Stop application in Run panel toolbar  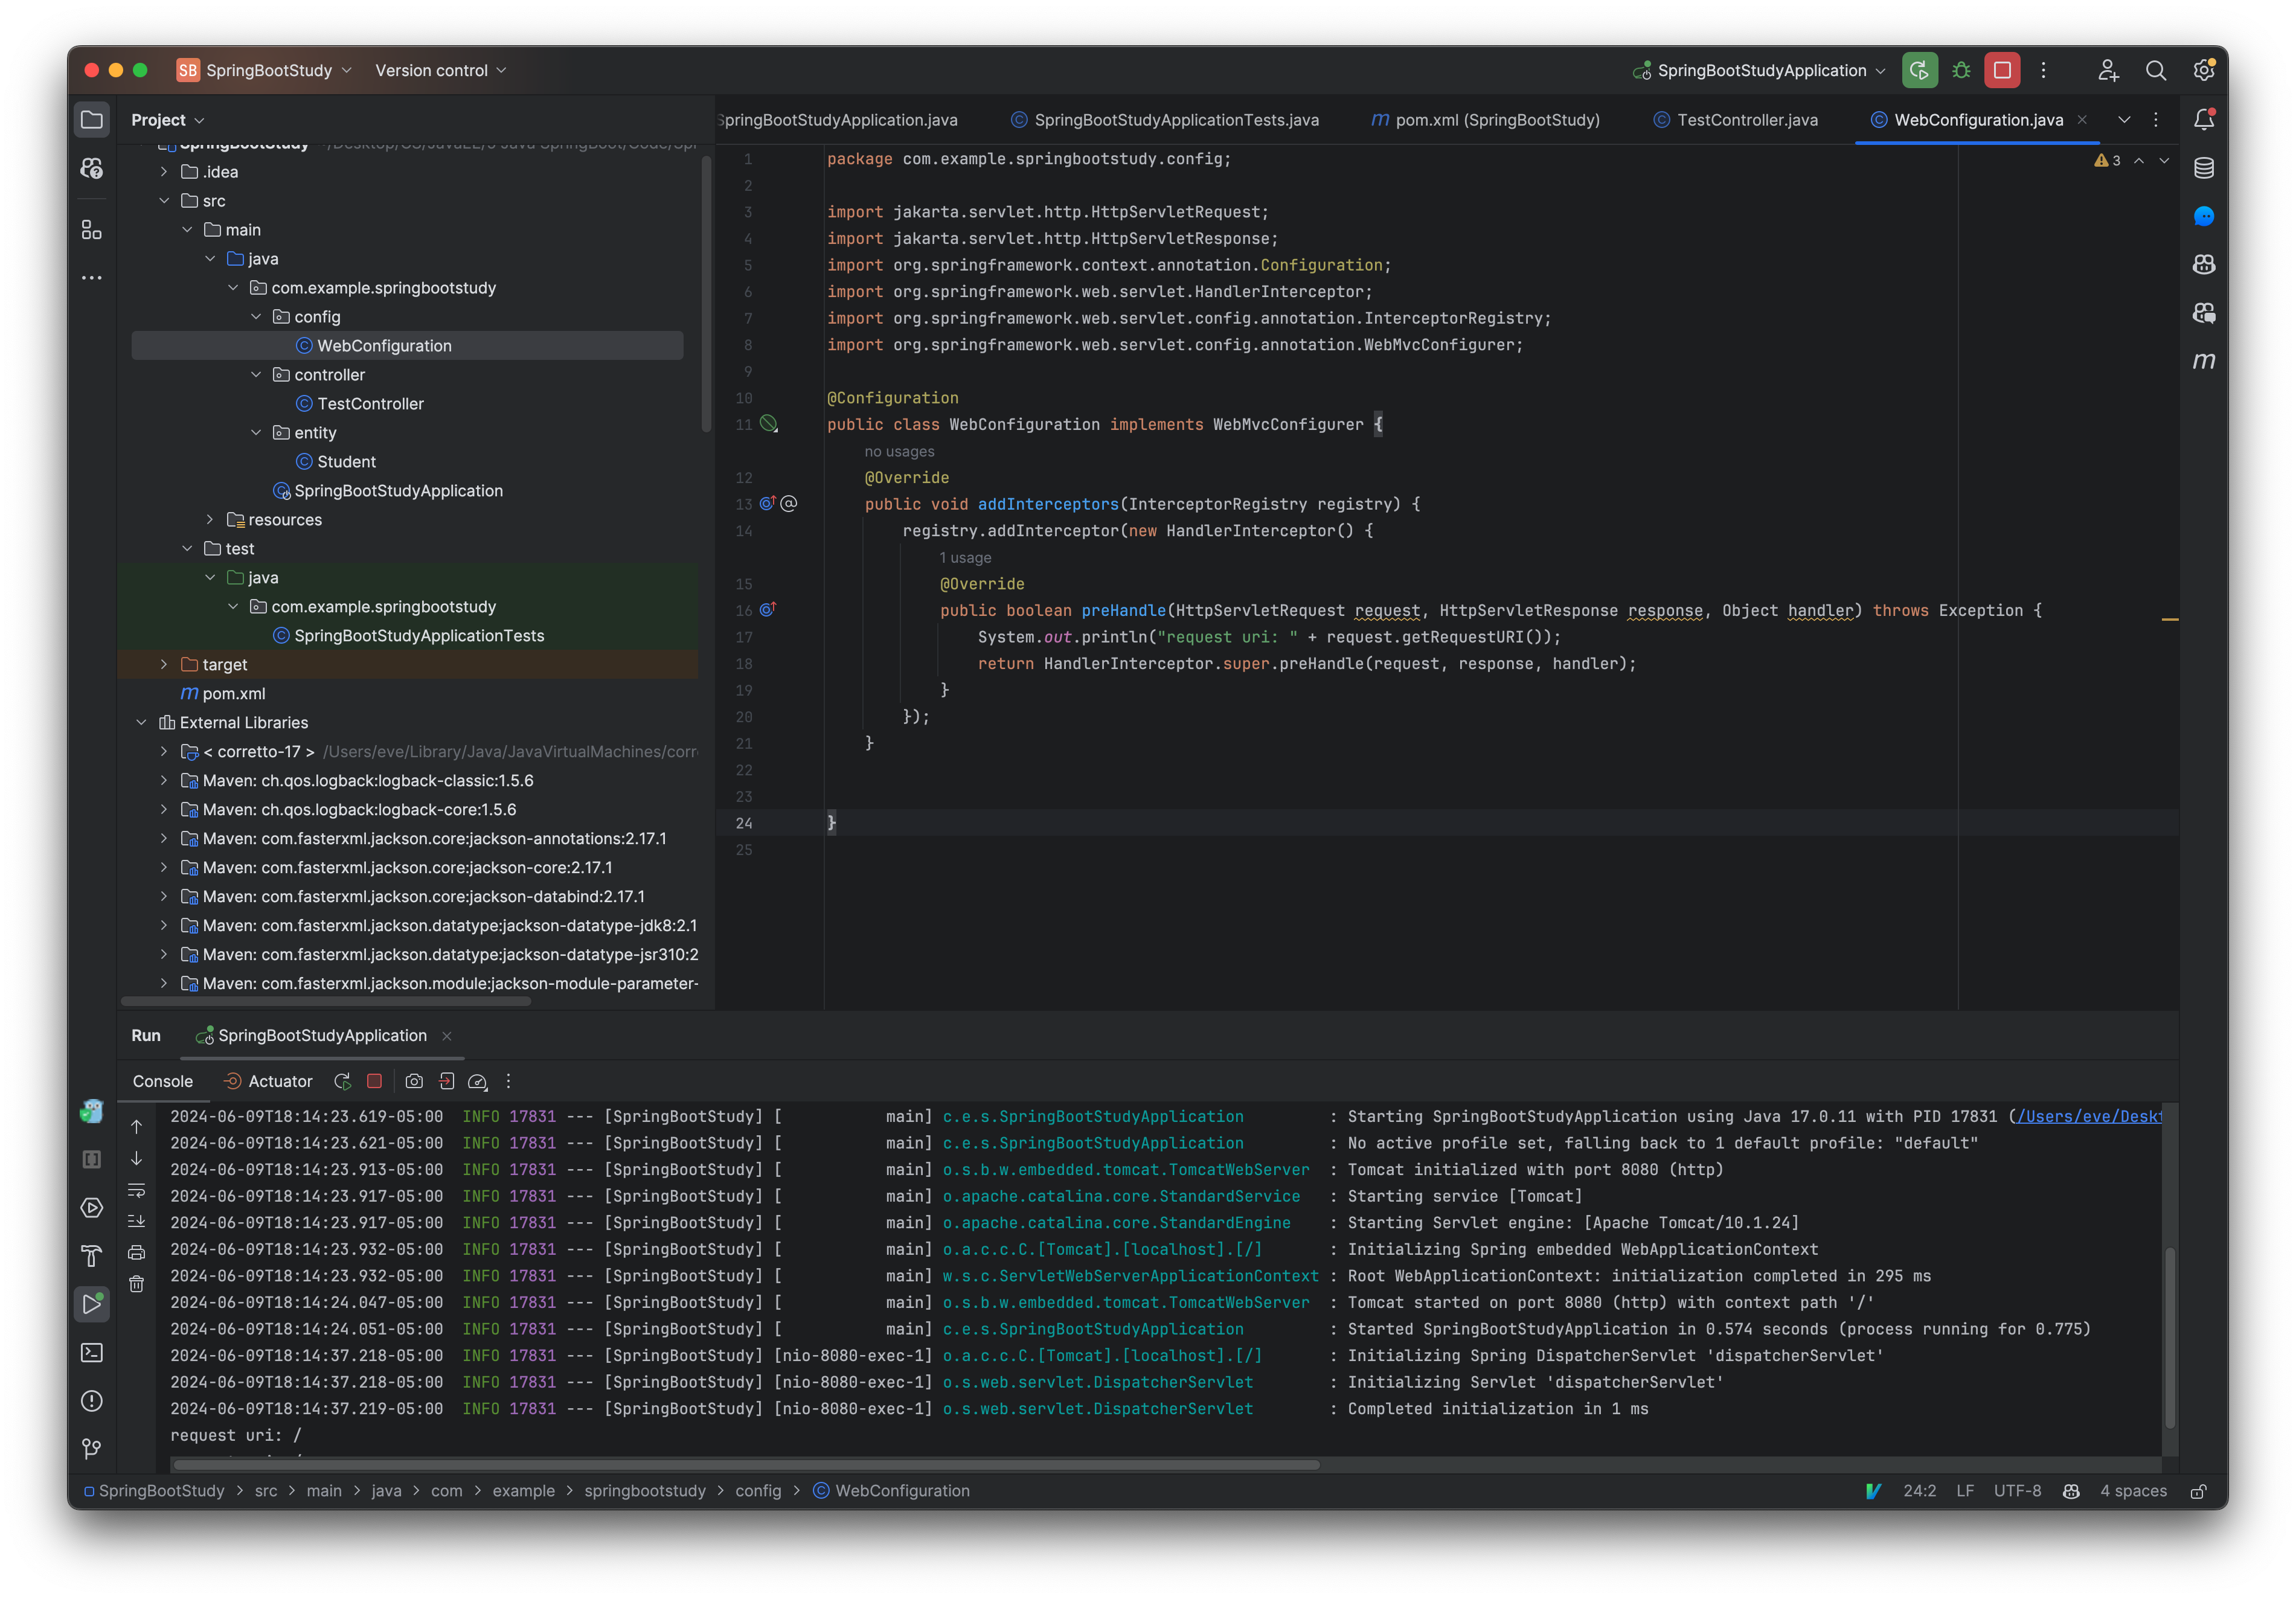coord(374,1081)
